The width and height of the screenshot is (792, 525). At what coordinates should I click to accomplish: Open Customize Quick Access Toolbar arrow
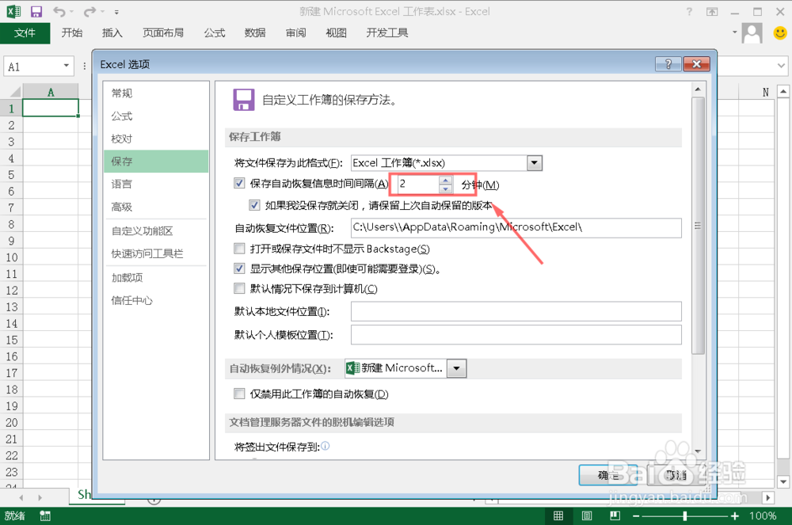tap(116, 12)
